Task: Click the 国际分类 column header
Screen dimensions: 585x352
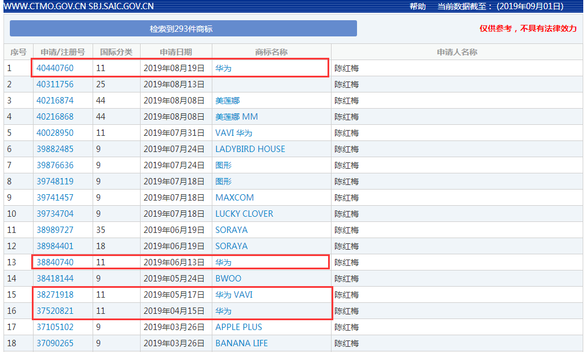Action: click(x=116, y=52)
